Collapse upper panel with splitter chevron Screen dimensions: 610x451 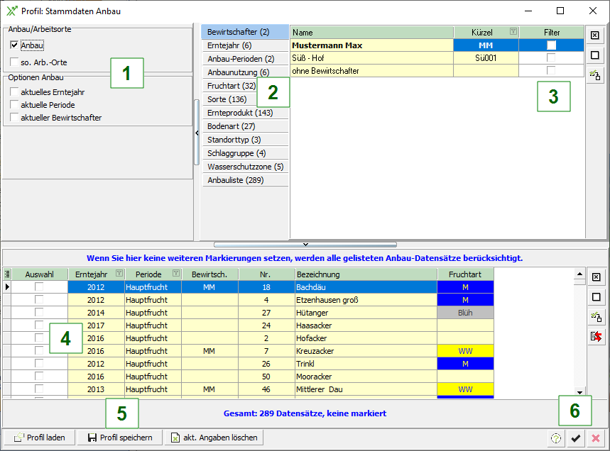305,244
